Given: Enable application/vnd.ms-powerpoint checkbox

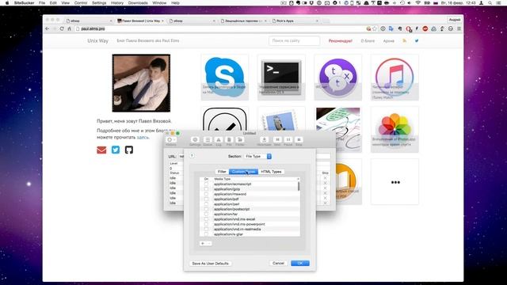Looking at the screenshot, I should tap(206, 224).
